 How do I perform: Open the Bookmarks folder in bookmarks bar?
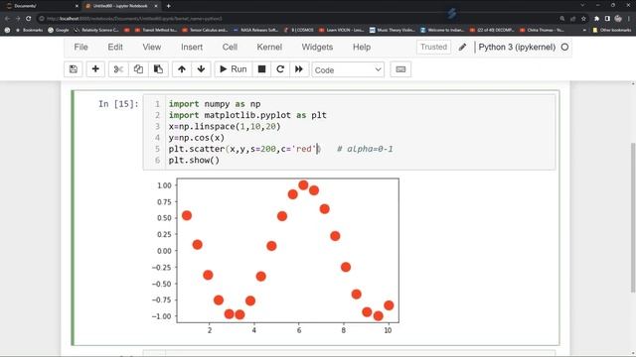29,30
